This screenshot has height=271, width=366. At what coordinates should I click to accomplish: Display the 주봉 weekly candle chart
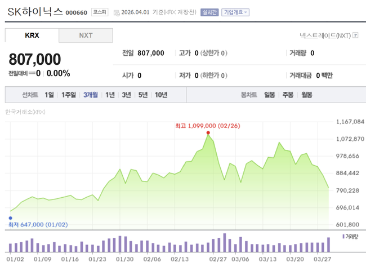click(288, 95)
